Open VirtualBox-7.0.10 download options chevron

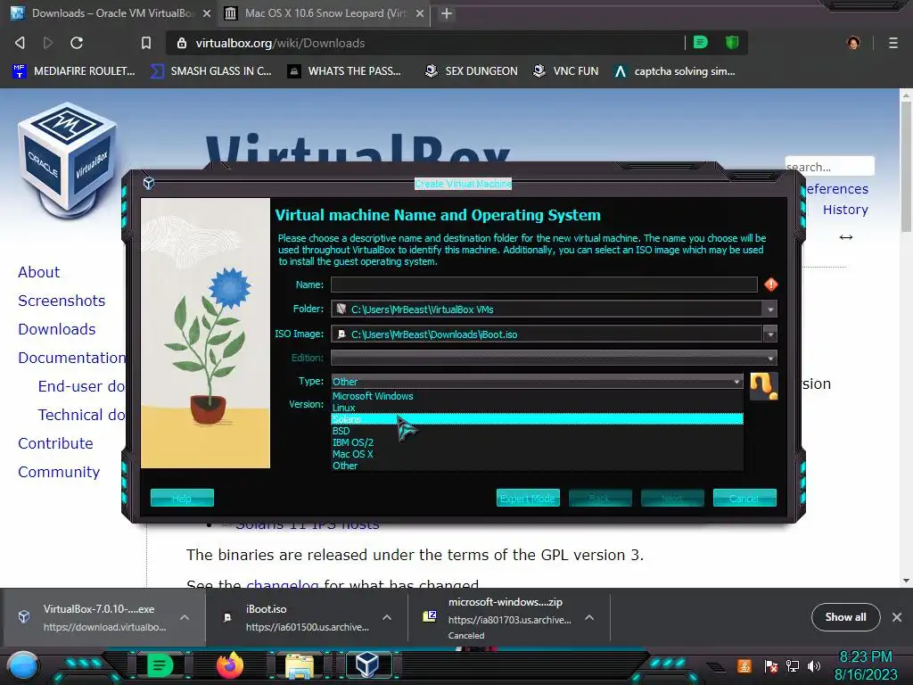185,617
